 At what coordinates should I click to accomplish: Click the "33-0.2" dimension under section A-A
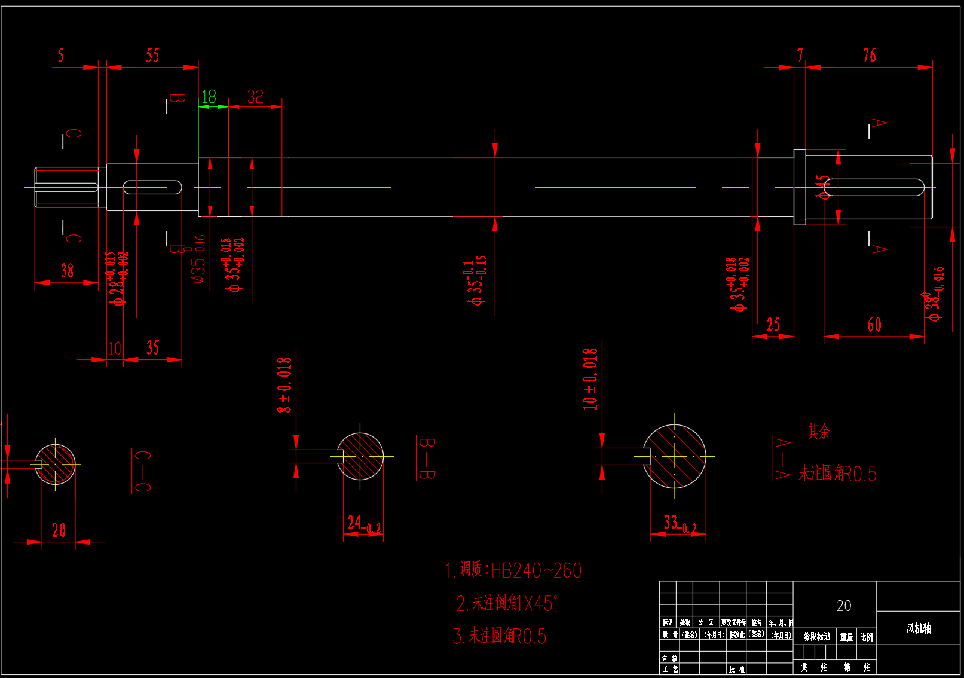point(680,524)
